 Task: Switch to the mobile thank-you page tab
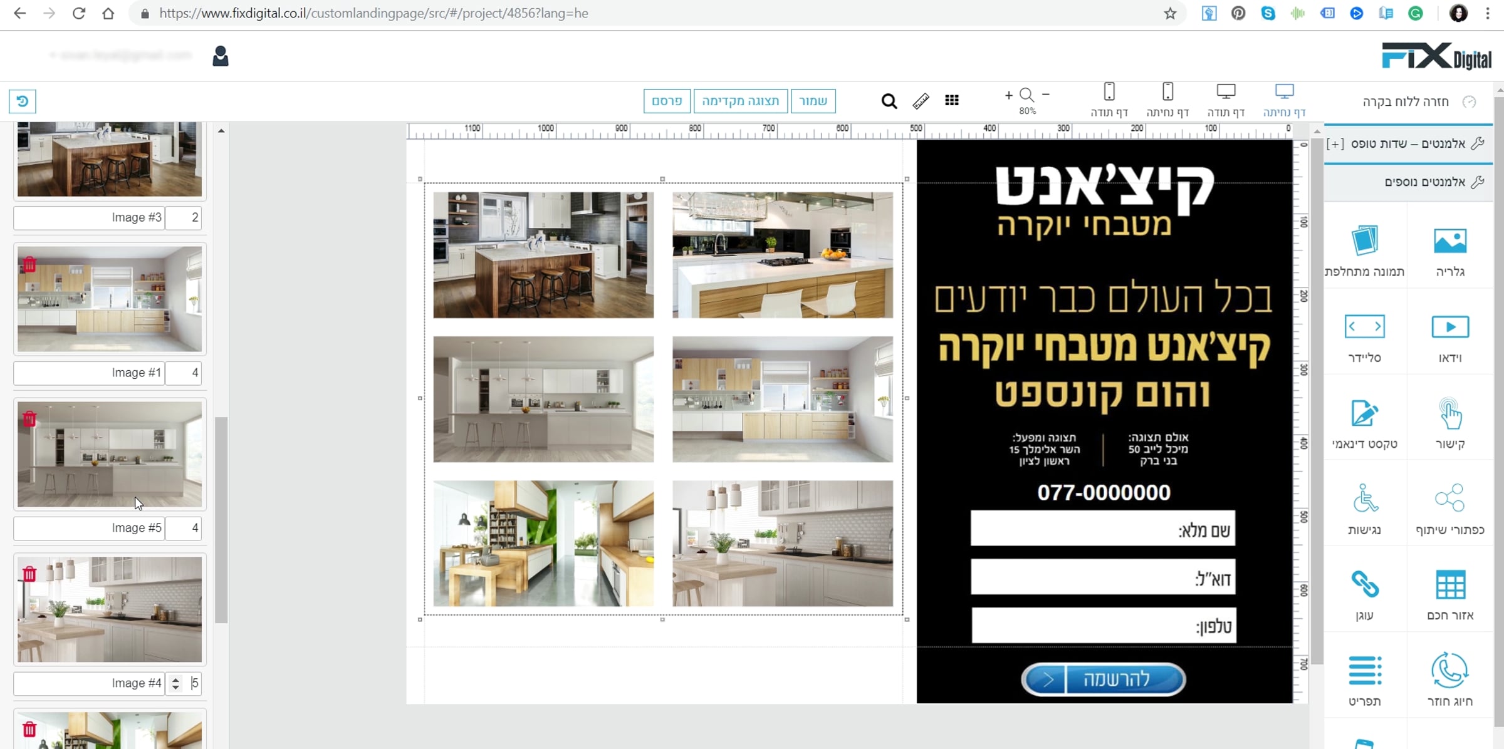[1109, 101]
